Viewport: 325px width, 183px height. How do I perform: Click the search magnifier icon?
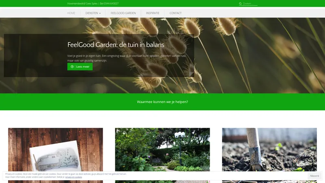240,4
